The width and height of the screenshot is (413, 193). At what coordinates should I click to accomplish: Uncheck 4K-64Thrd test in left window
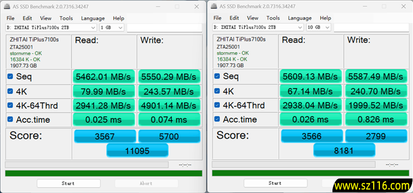pyautogui.click(x=10, y=106)
